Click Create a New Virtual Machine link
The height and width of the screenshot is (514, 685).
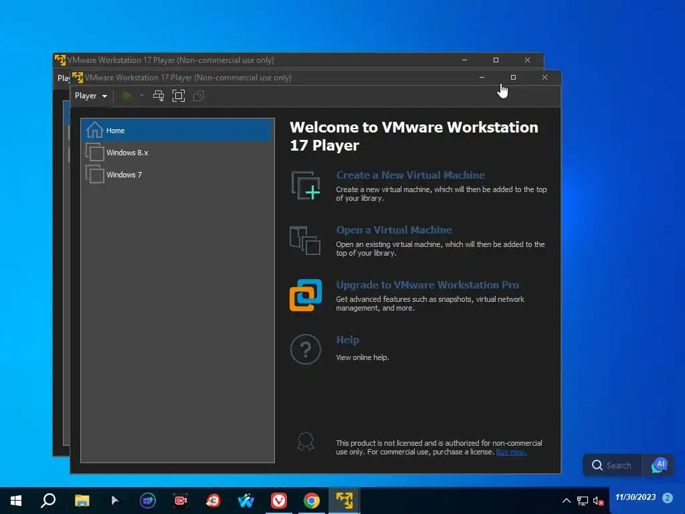[x=410, y=175]
